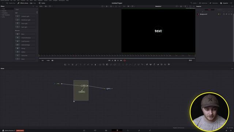Add a pEmitter particle node from toolbar
234x132 pixels.
click(x=135, y=65)
